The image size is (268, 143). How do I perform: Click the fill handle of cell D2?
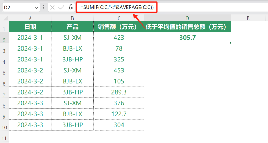(x=231, y=43)
